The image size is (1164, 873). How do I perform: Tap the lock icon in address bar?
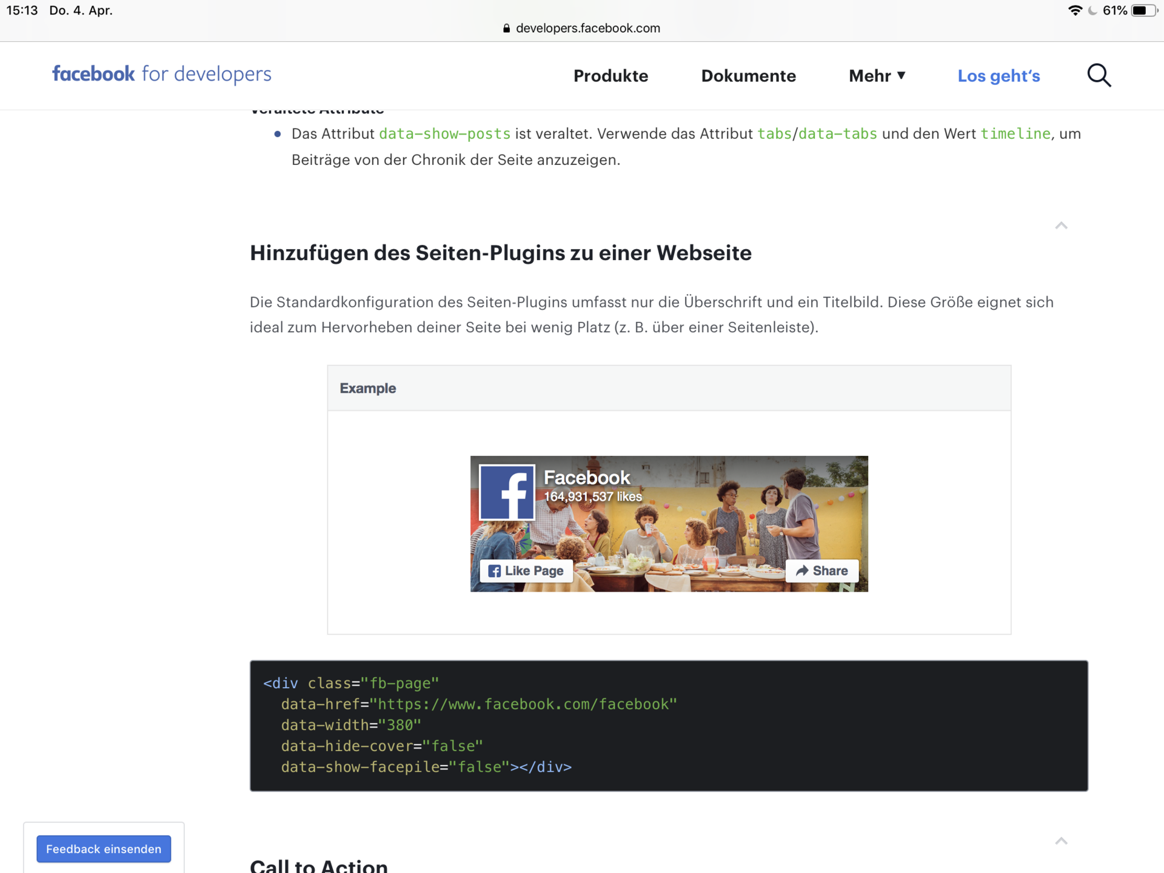(506, 28)
